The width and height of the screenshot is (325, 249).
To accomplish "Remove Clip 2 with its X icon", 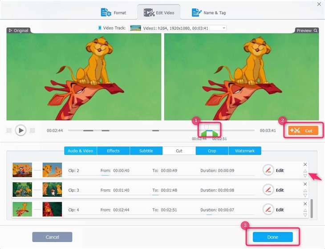I will [x=305, y=164].
